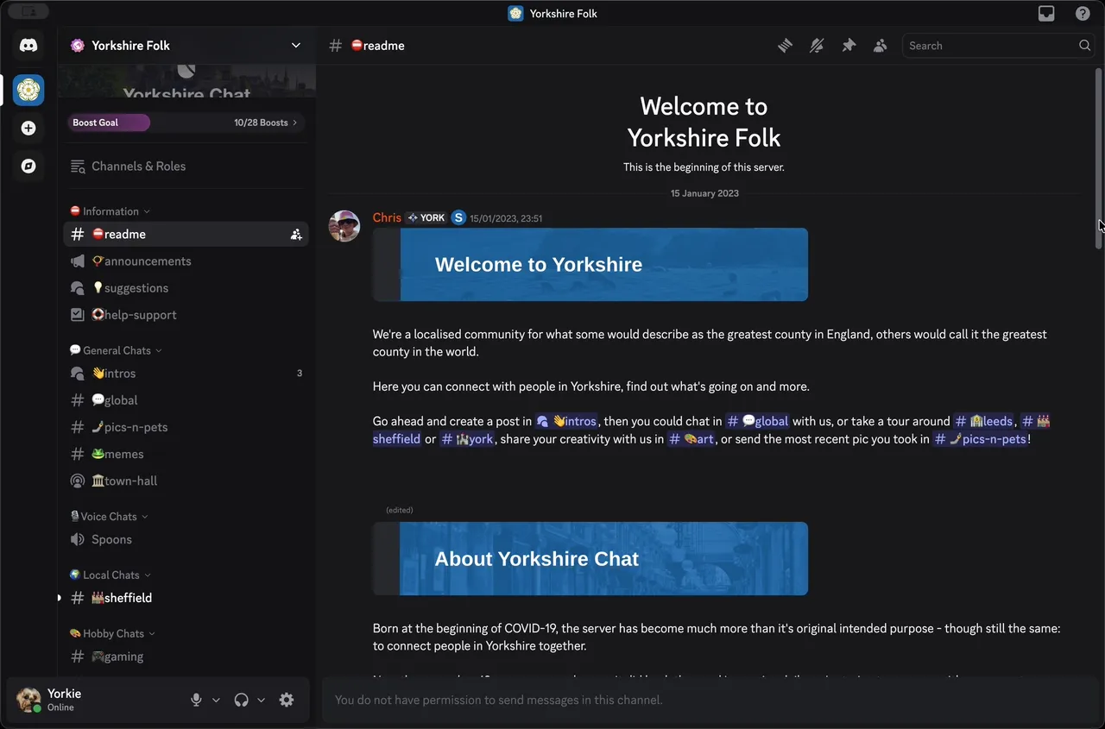This screenshot has height=729, width=1105.
Task: Add a new server with the plus icon
Action: tap(28, 128)
